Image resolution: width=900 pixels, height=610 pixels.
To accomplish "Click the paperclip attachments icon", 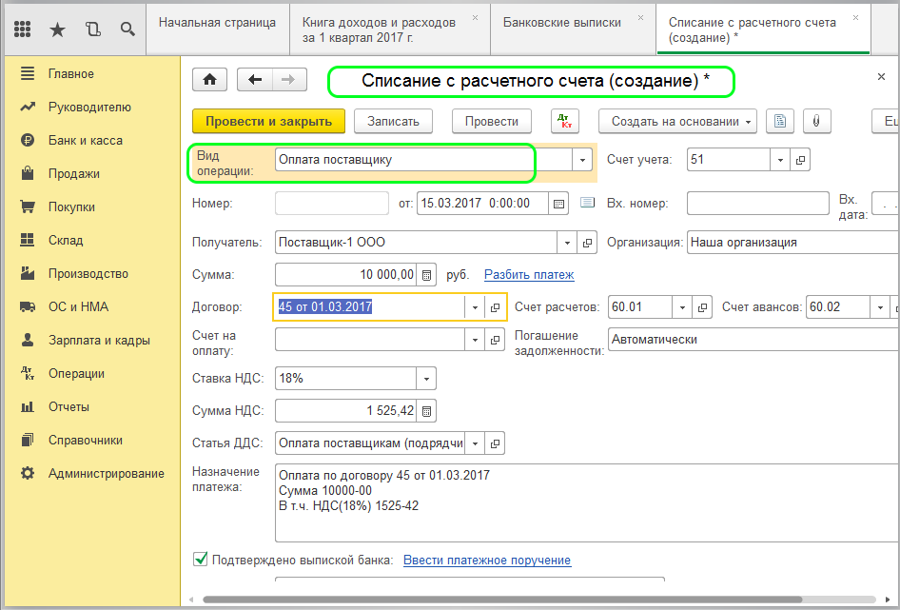I will [x=815, y=121].
